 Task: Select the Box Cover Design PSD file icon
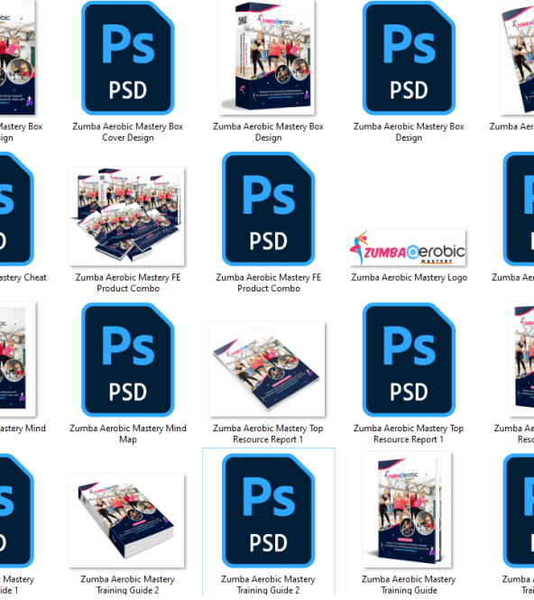click(x=128, y=58)
